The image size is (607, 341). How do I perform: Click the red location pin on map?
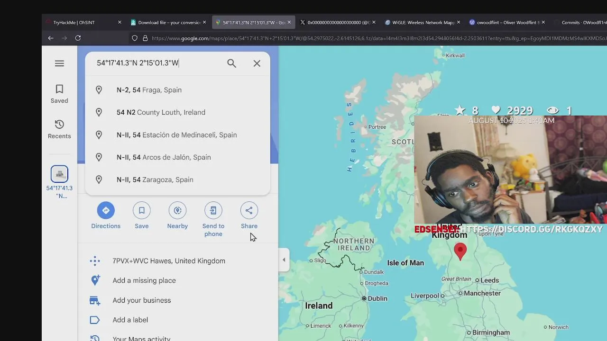coord(460,251)
